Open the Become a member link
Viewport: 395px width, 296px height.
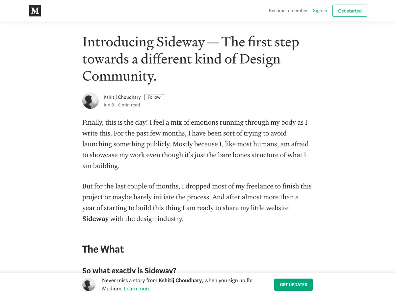(288, 11)
